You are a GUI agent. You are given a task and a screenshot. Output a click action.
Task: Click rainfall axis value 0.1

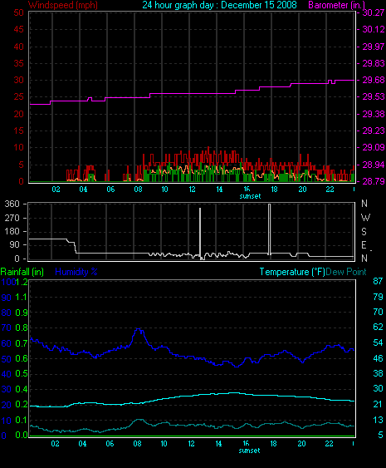point(22,420)
